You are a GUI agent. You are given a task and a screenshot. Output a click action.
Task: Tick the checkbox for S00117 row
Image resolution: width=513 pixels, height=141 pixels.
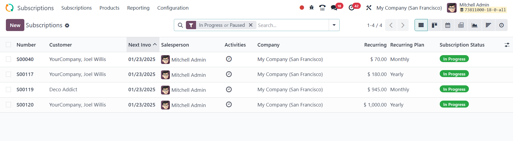pyautogui.click(x=9, y=74)
